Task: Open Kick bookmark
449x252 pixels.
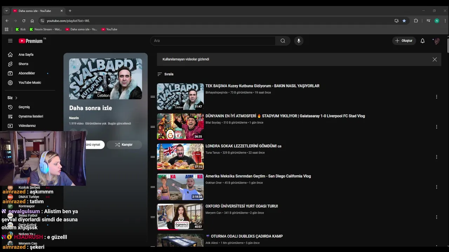Action: [20, 29]
